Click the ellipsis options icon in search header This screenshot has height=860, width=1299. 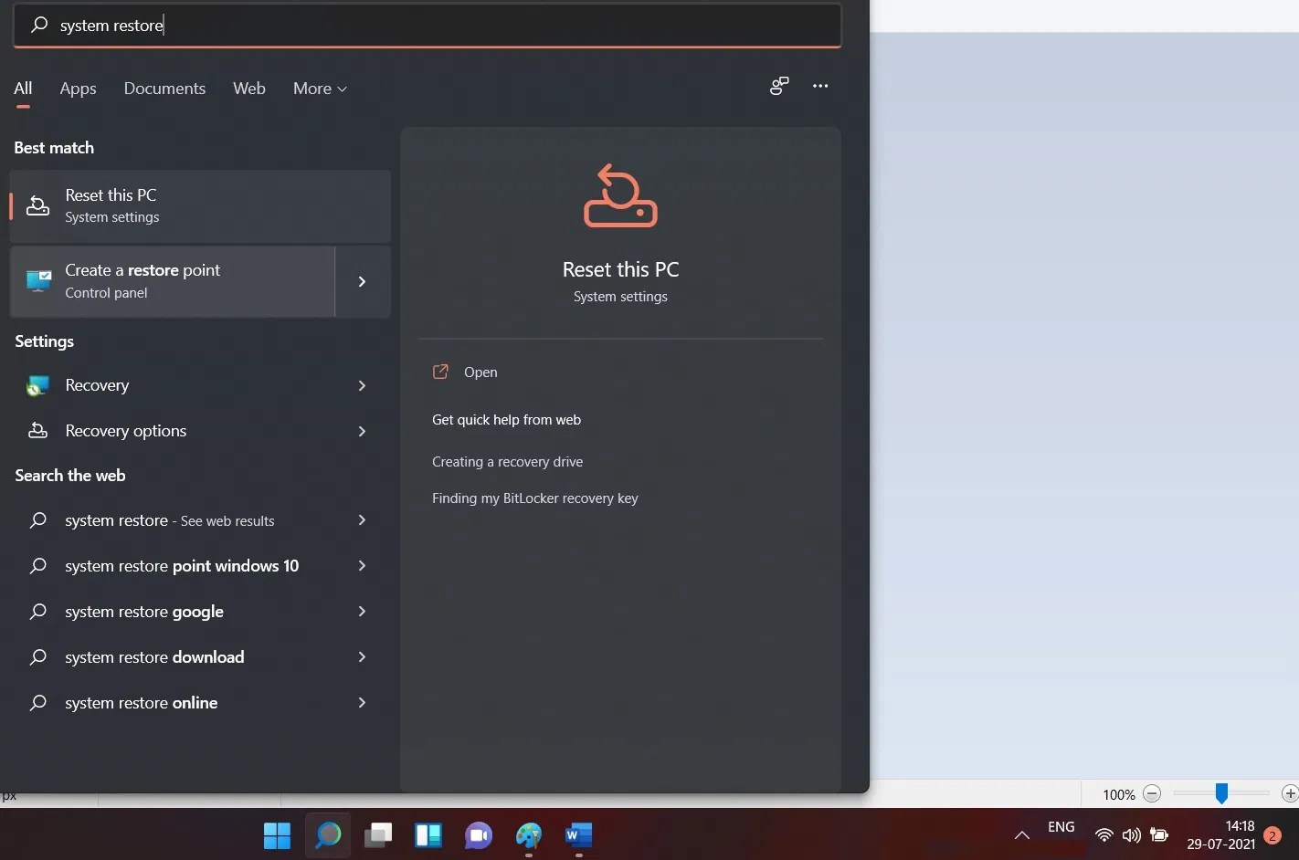(x=819, y=87)
